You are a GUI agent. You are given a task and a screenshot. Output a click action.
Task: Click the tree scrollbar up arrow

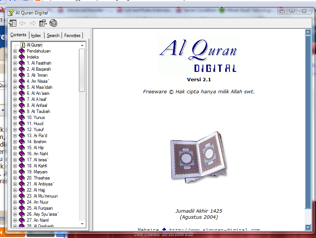(82, 45)
